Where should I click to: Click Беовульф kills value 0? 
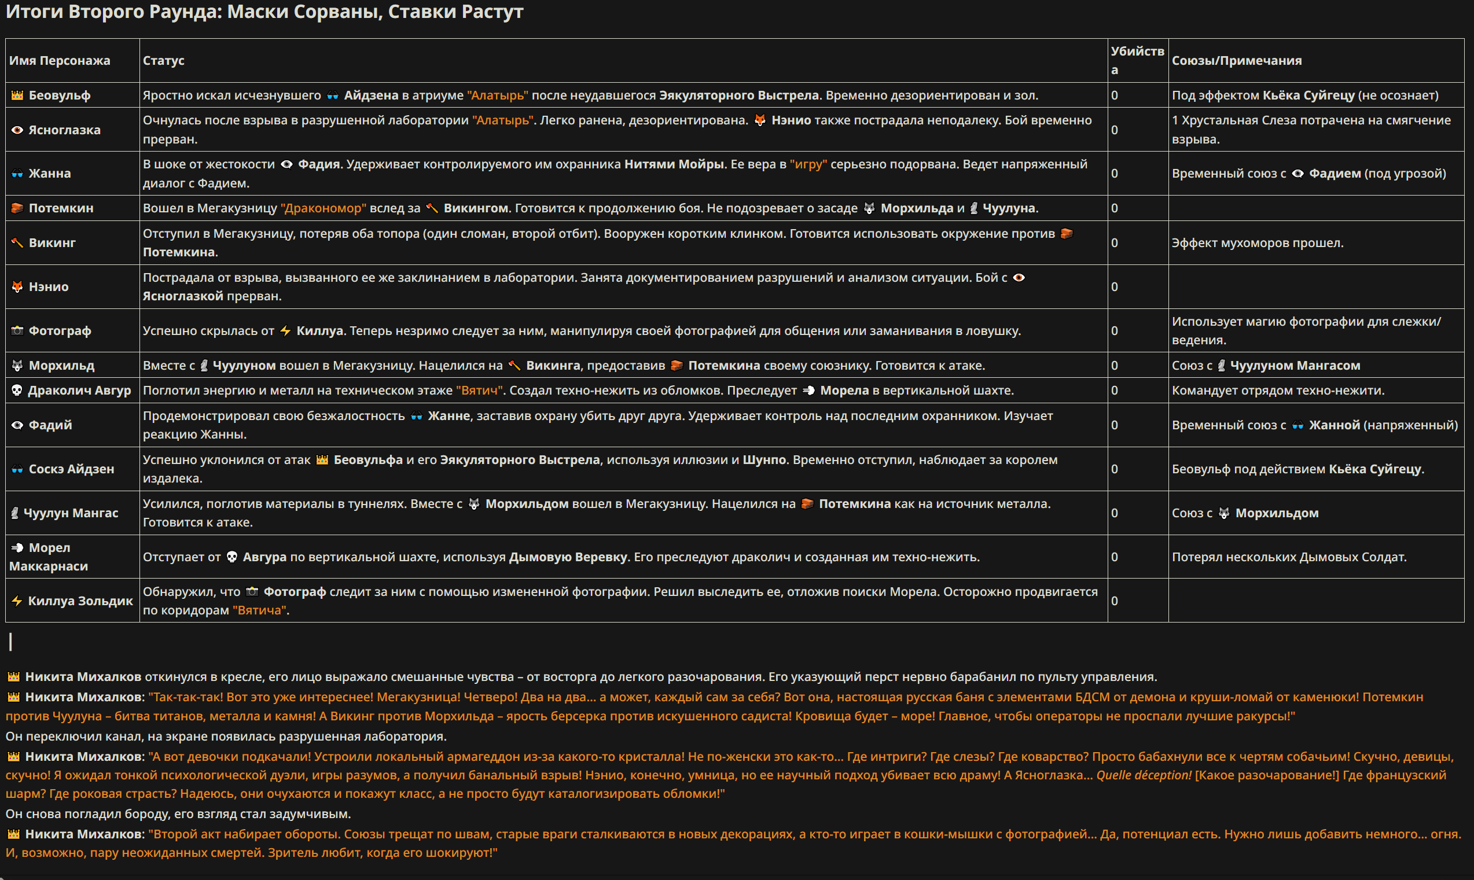pos(1115,95)
